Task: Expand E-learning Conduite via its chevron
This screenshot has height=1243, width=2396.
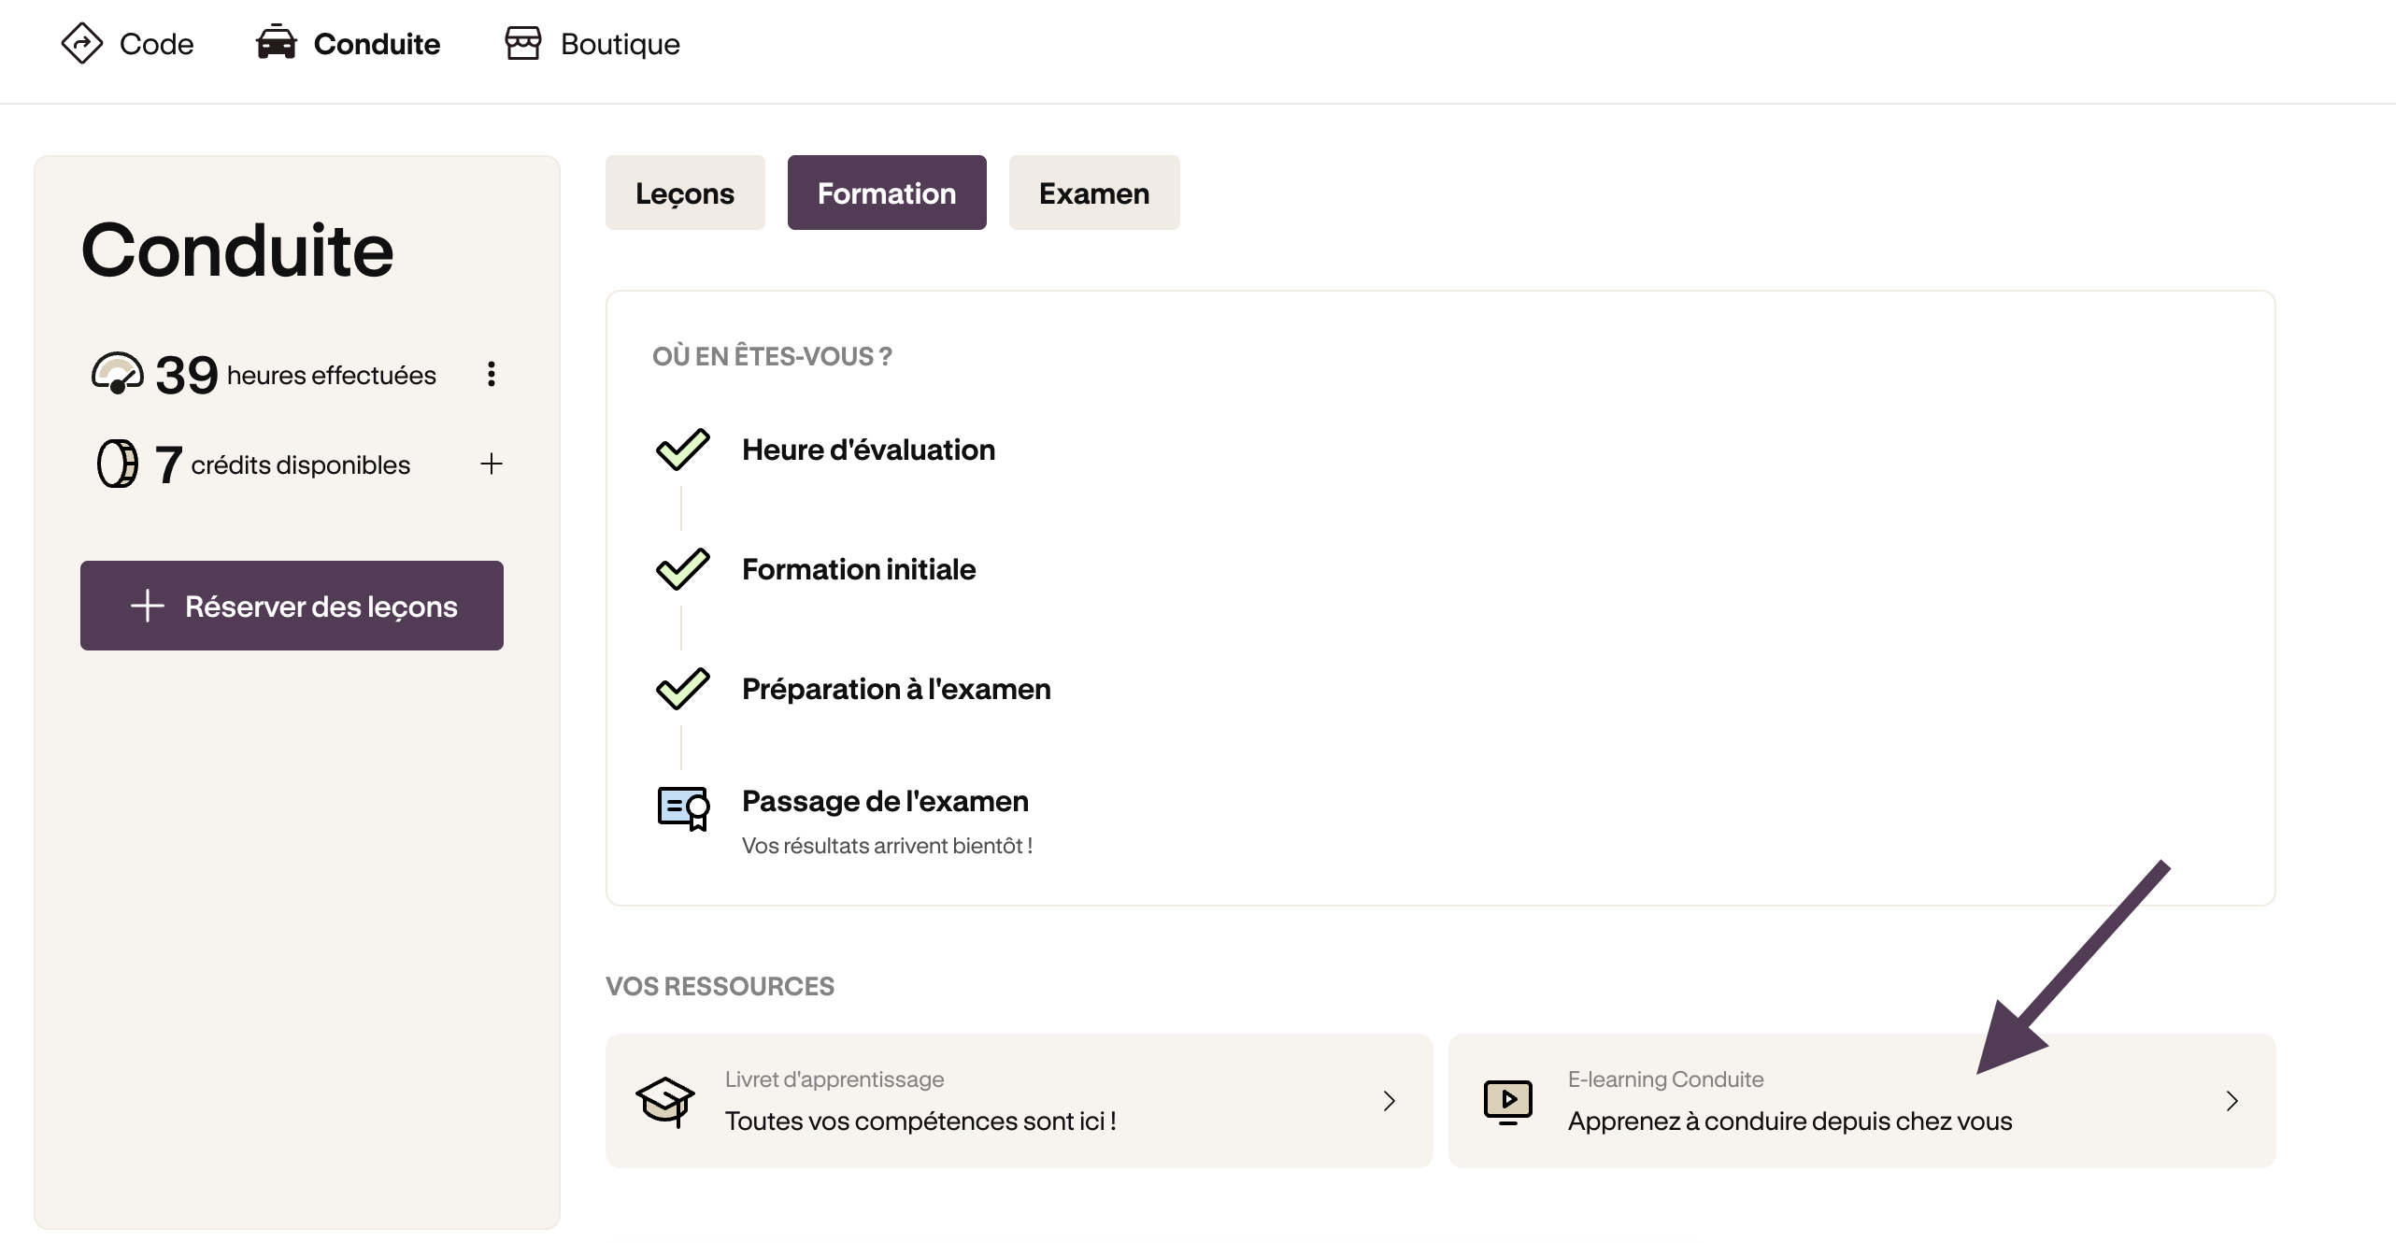Action: pyautogui.click(x=2232, y=1101)
